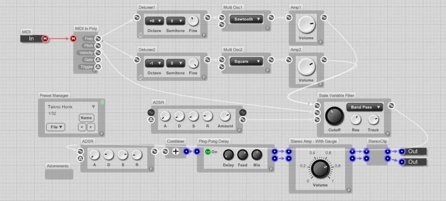Click the State Variable Filter output port
The height and width of the screenshot is (201, 446).
coord(391,106)
